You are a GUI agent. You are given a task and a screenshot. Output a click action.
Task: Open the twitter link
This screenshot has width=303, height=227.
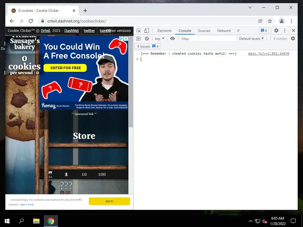point(89,30)
